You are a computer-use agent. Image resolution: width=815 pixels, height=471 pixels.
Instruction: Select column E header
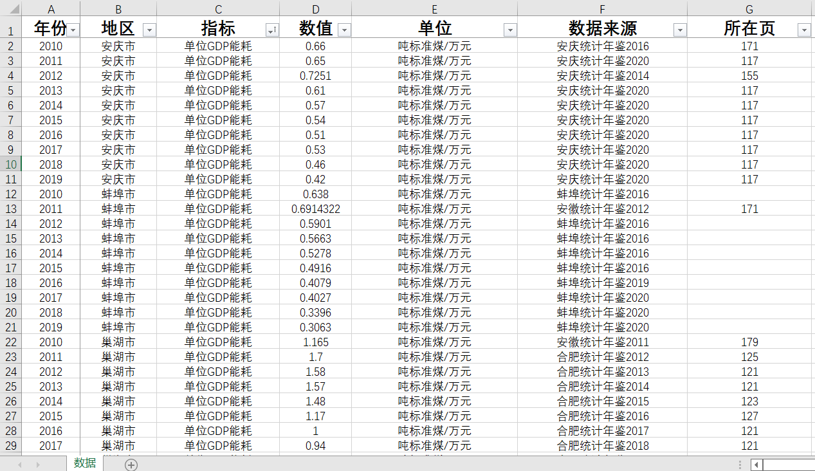tap(435, 9)
